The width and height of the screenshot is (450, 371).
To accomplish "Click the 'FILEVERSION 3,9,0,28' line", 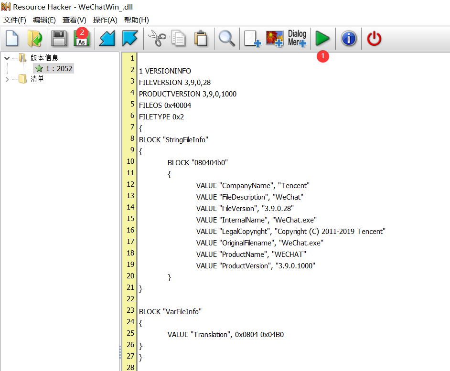I will point(175,82).
